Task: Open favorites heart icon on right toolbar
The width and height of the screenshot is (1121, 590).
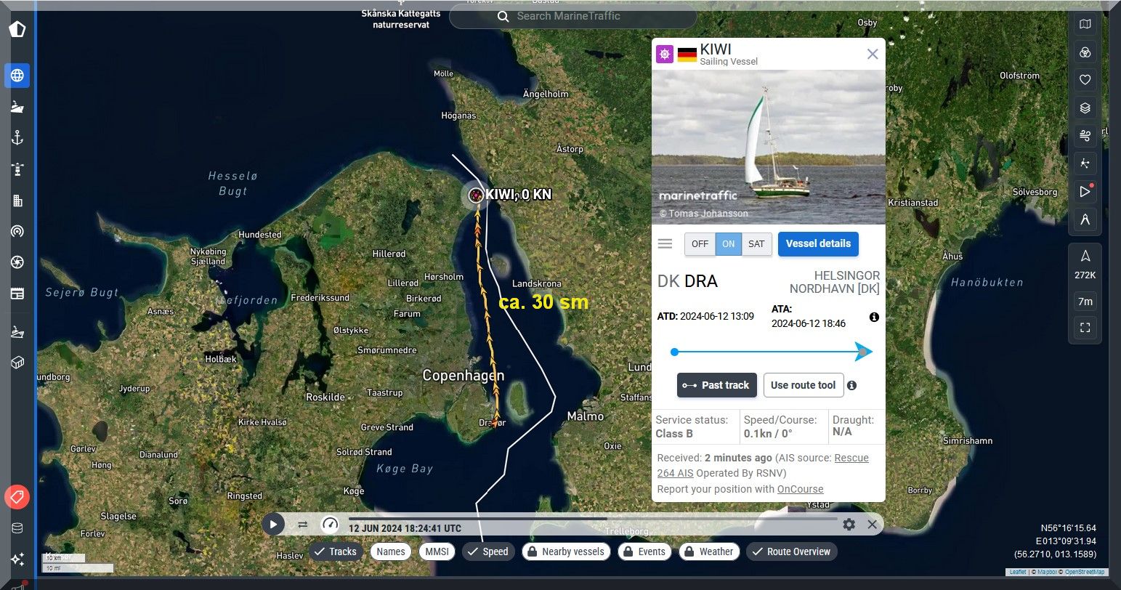Action: pyautogui.click(x=1085, y=80)
